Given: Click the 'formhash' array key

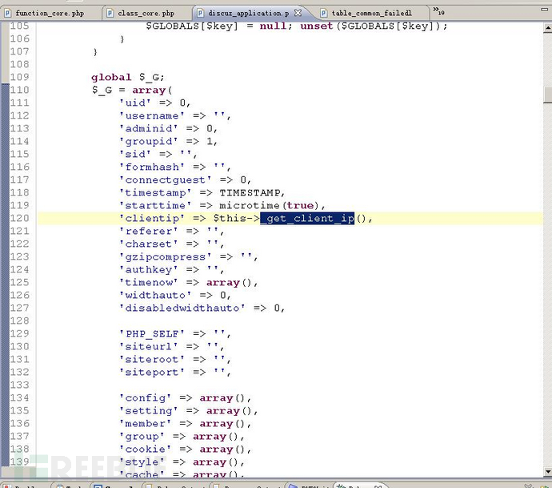Looking at the screenshot, I should pyautogui.click(x=152, y=167).
